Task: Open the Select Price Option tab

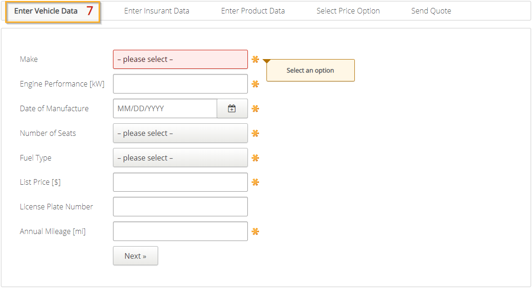Action: click(x=348, y=11)
